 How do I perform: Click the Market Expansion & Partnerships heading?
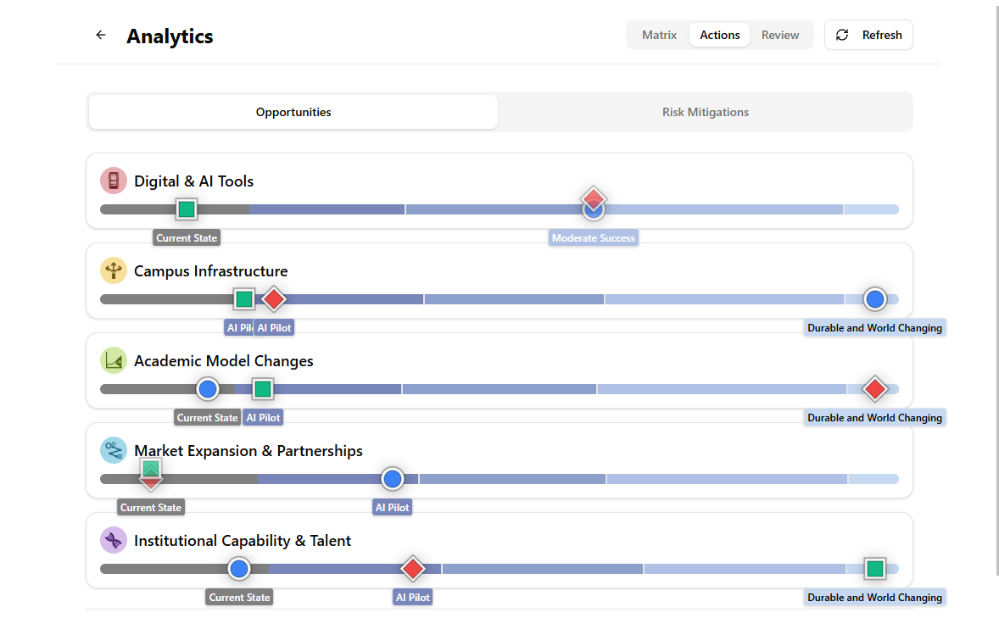click(248, 451)
